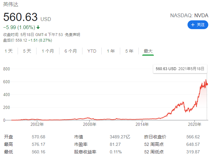Click the 800 y-axis label
Image resolution: width=213 pixels, height=159 pixels.
(x=7, y=69)
